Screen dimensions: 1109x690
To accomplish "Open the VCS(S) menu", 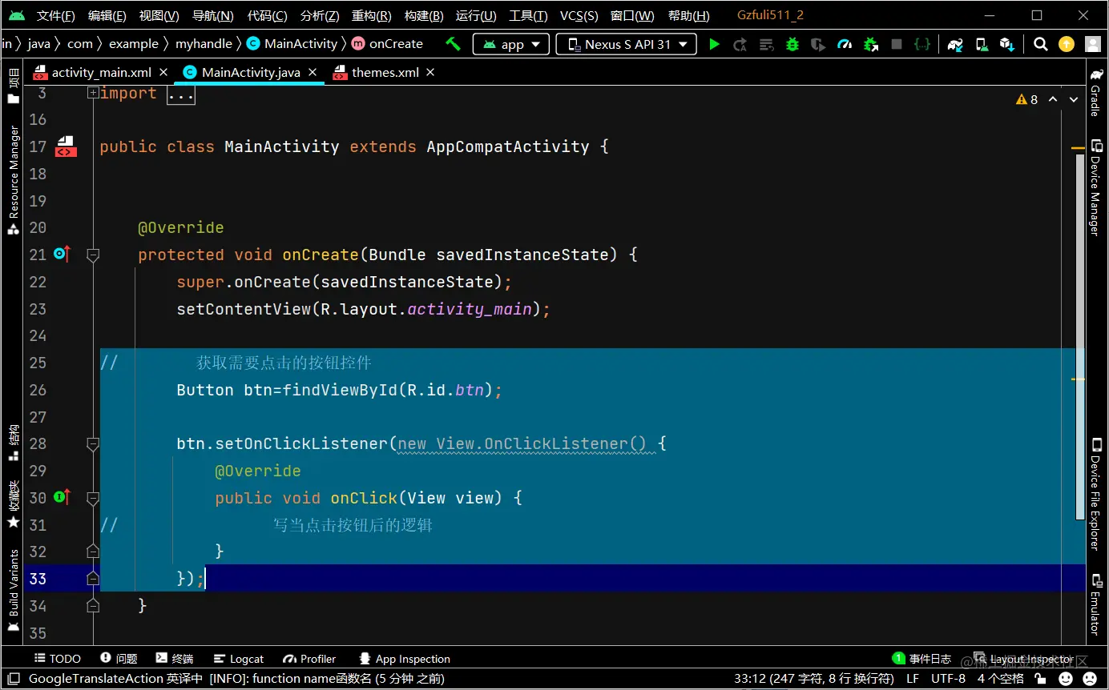I will pyautogui.click(x=579, y=15).
